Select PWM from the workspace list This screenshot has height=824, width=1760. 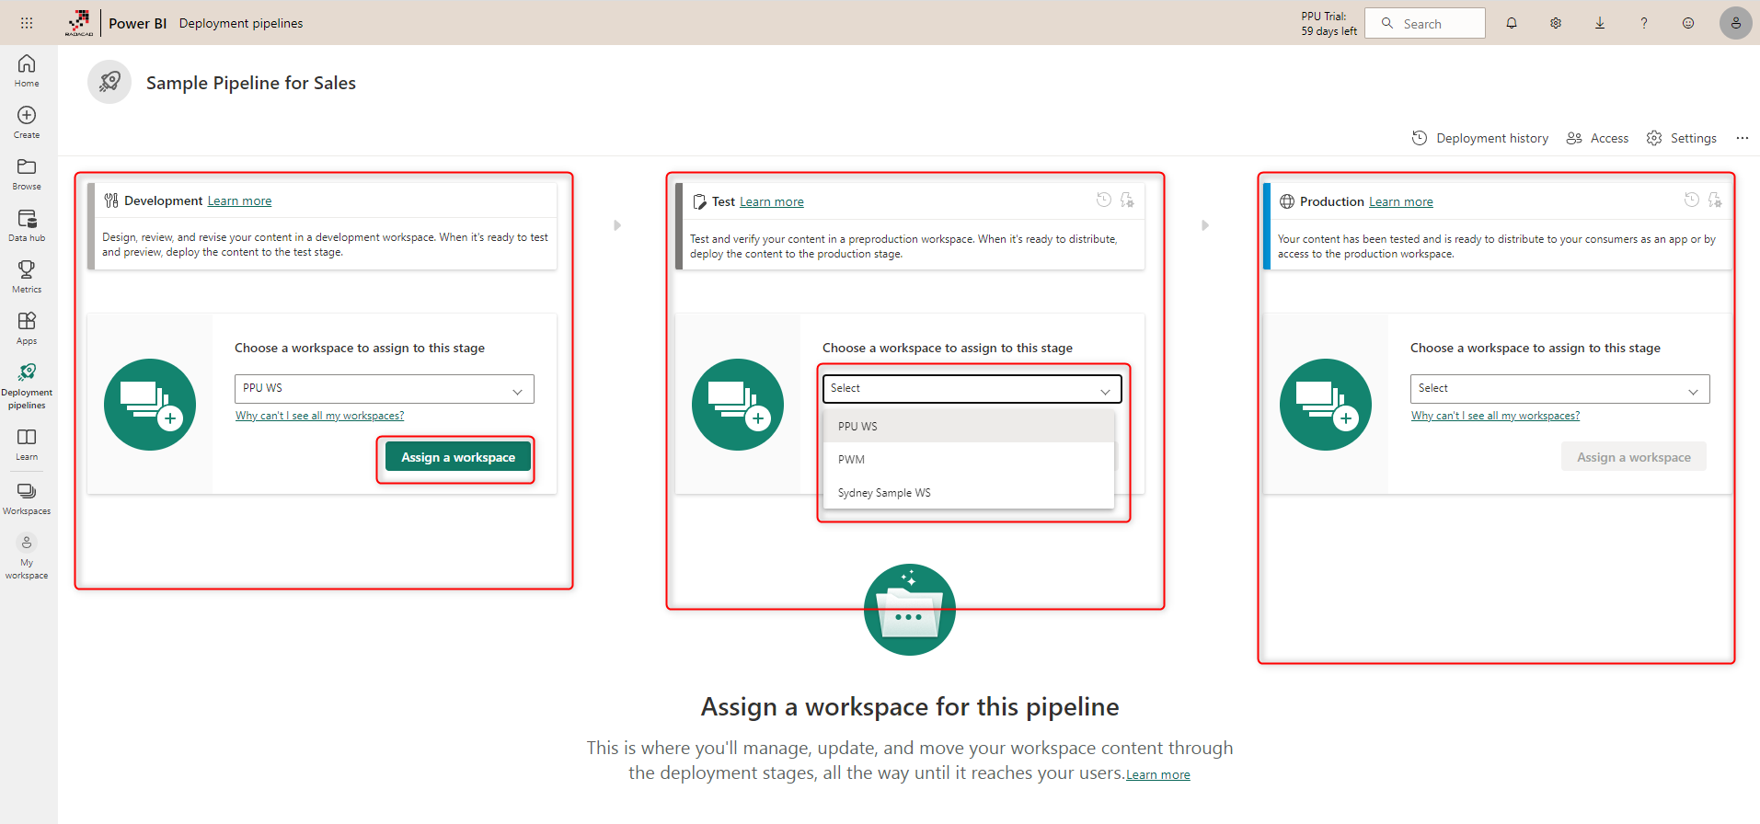click(x=852, y=460)
